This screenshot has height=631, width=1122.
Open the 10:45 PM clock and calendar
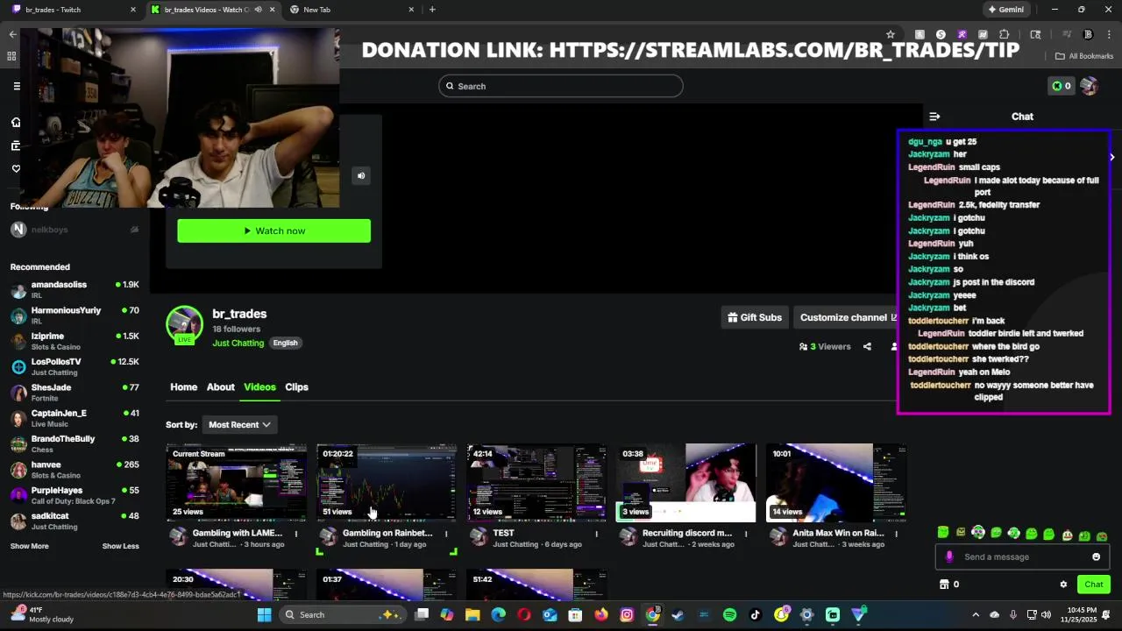click(x=1081, y=615)
